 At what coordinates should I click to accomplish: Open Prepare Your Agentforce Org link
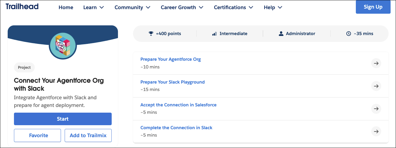pos(171,59)
